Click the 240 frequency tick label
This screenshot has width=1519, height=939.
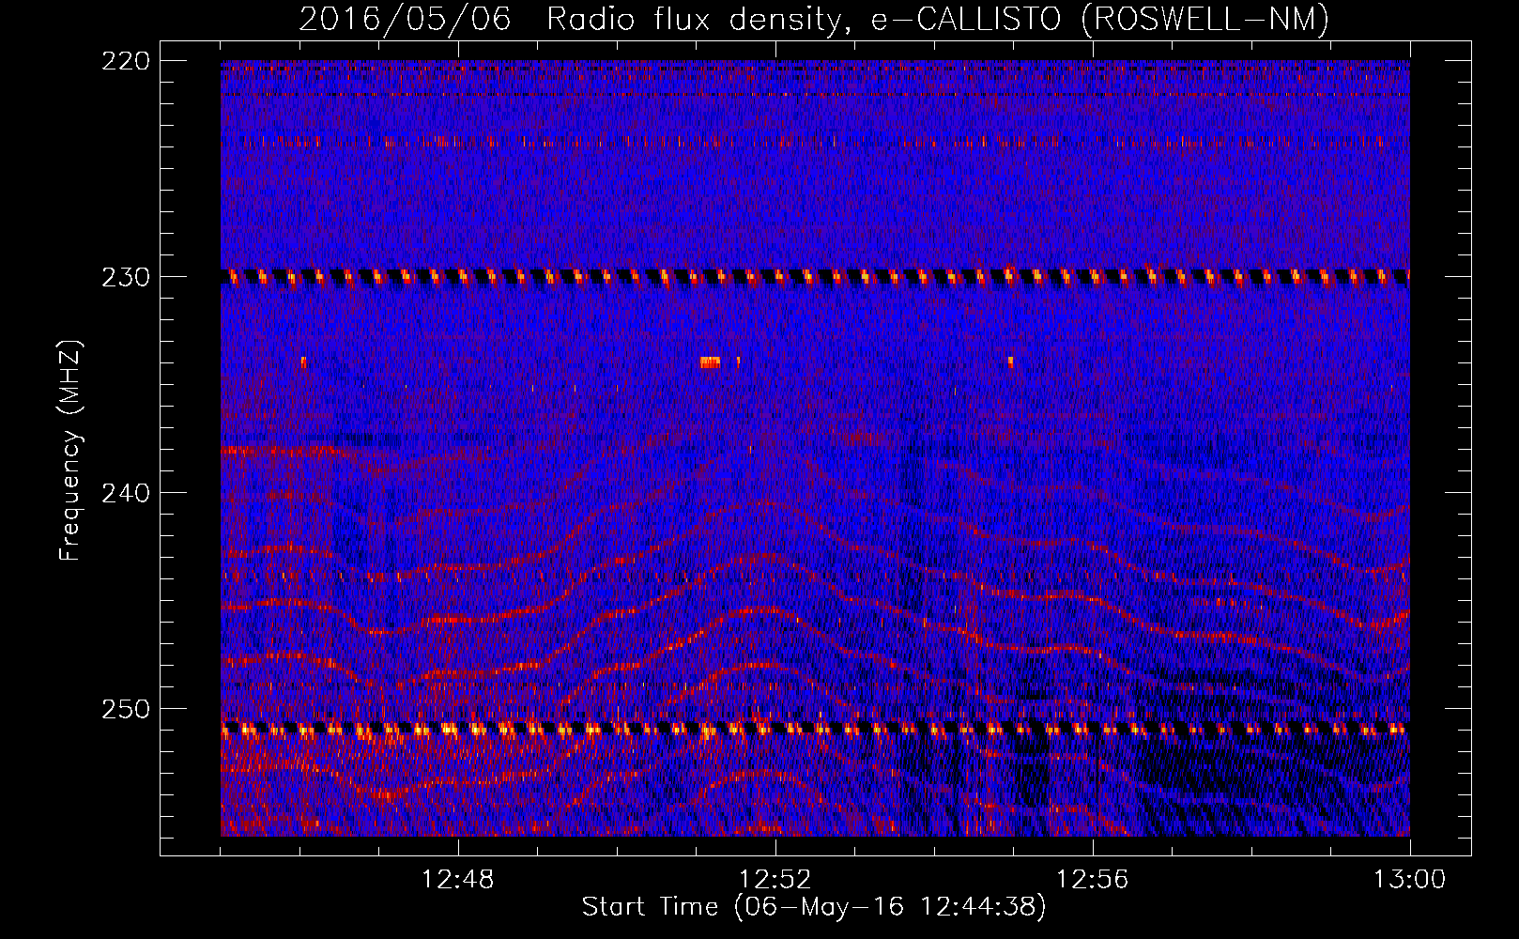click(126, 494)
